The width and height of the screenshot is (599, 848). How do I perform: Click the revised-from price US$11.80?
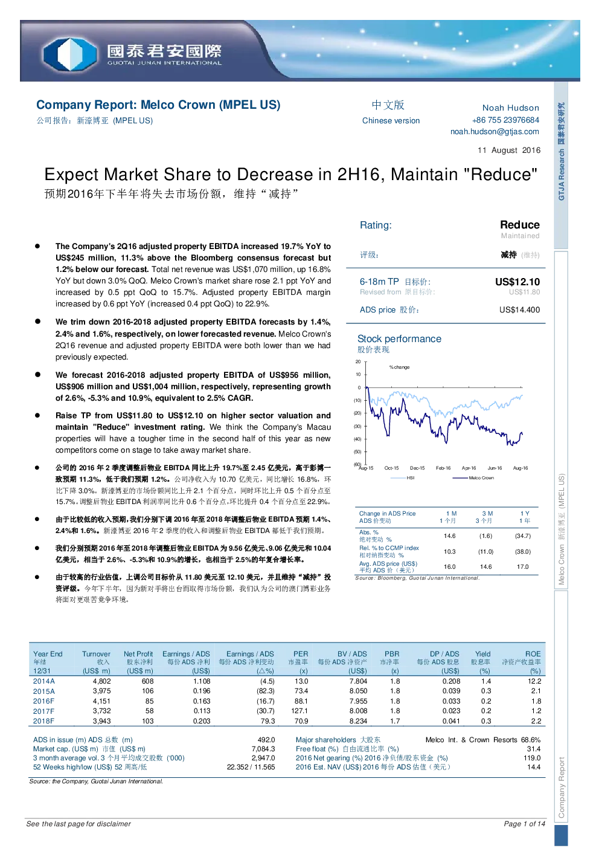(x=524, y=292)
